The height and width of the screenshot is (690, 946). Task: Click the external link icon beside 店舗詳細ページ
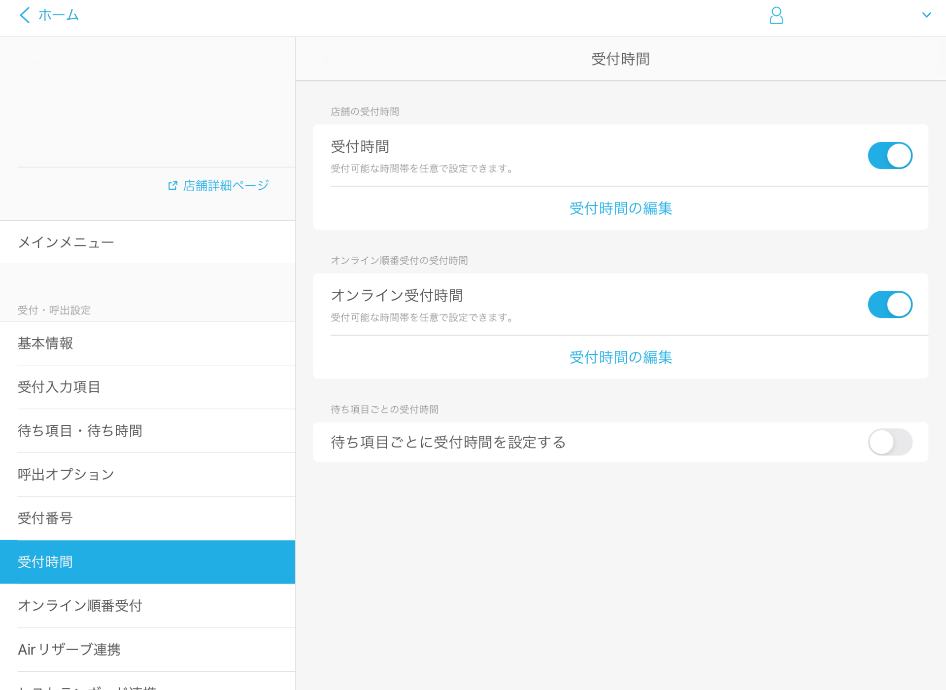click(x=172, y=185)
